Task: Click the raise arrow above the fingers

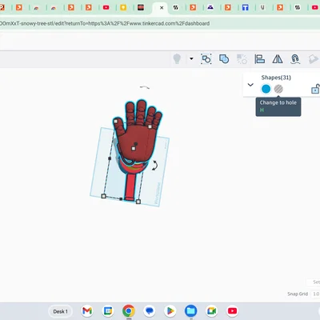Action: [x=145, y=87]
